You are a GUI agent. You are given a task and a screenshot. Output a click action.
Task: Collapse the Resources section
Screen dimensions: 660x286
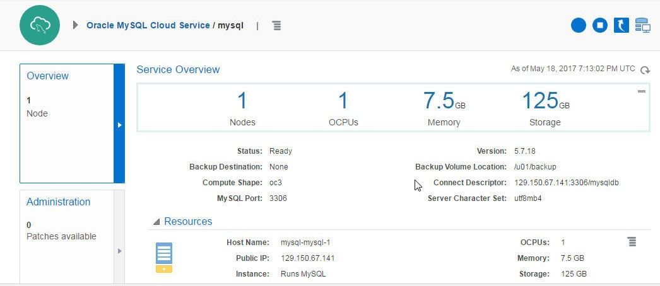[x=156, y=222]
